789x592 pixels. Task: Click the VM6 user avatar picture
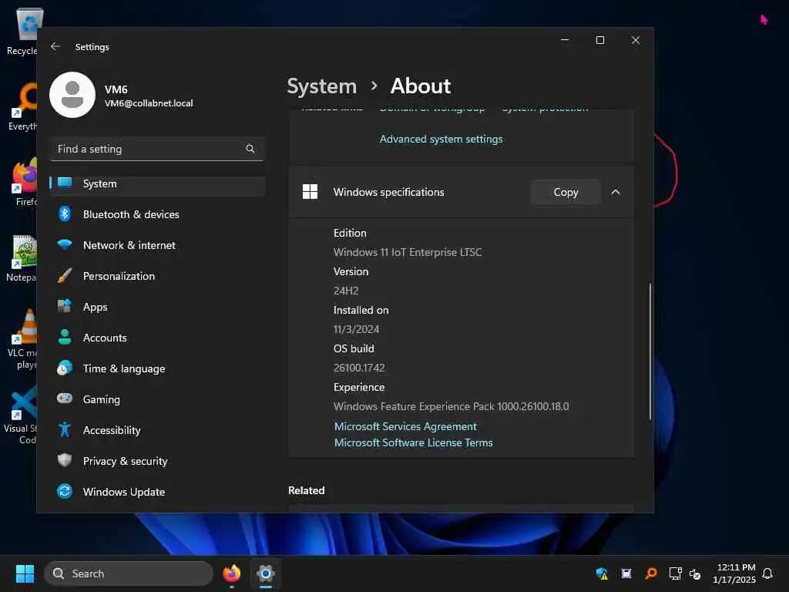(72, 95)
